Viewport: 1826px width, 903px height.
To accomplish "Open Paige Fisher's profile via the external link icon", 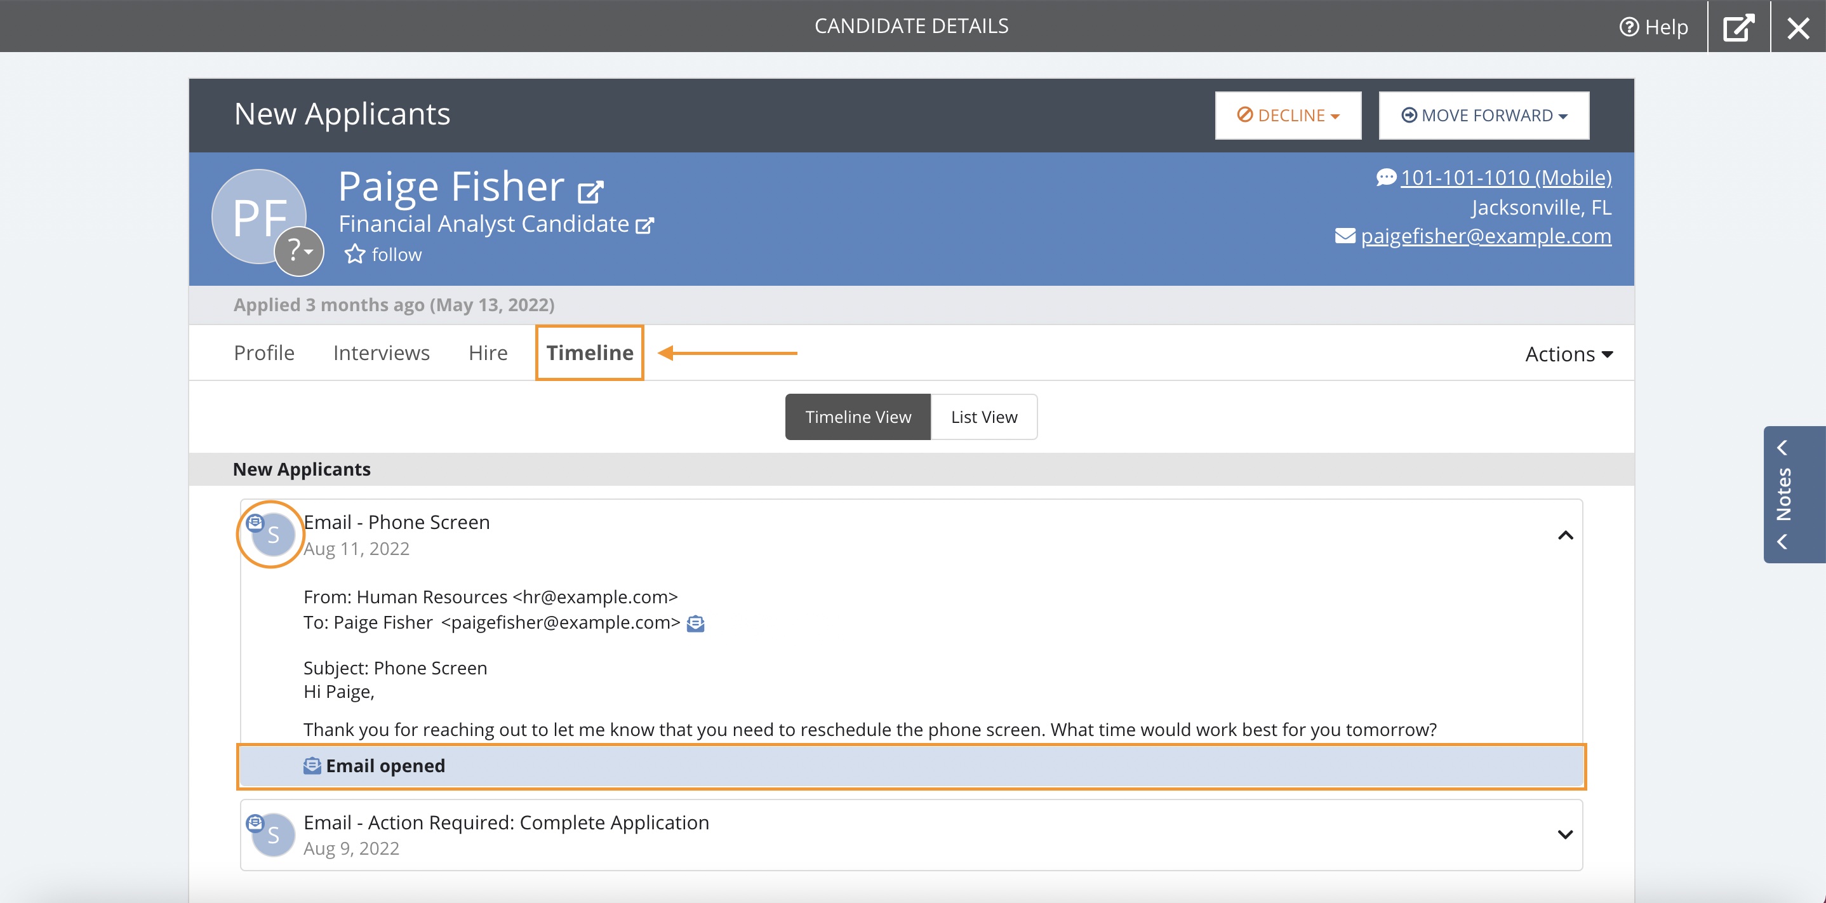I will pyautogui.click(x=590, y=191).
